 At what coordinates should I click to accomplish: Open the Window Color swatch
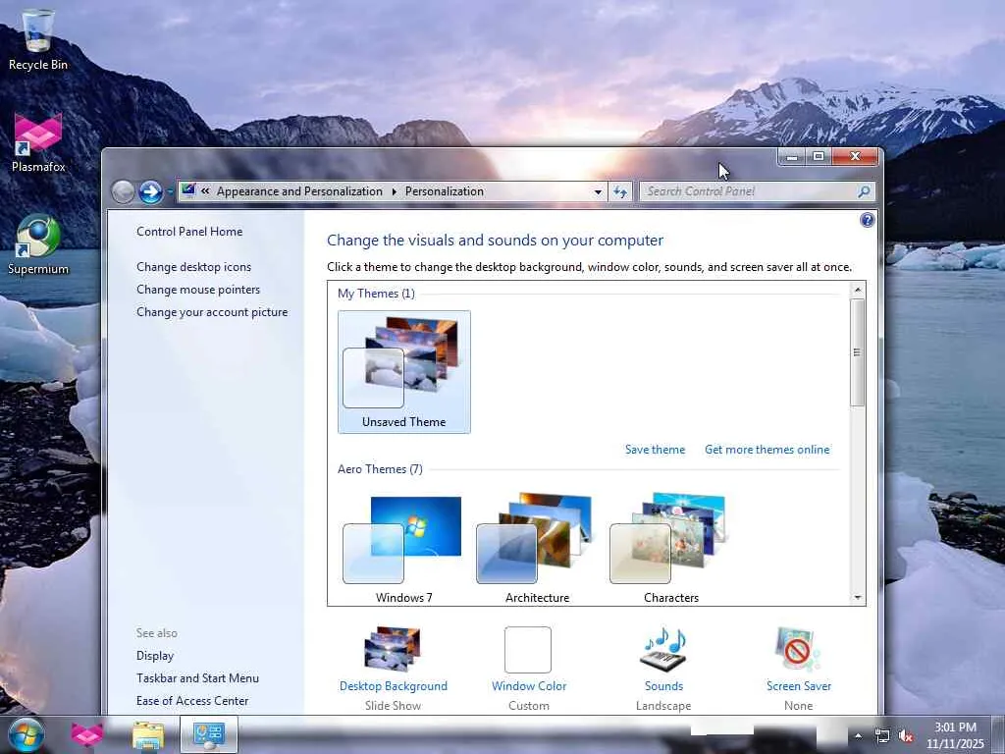click(x=528, y=650)
